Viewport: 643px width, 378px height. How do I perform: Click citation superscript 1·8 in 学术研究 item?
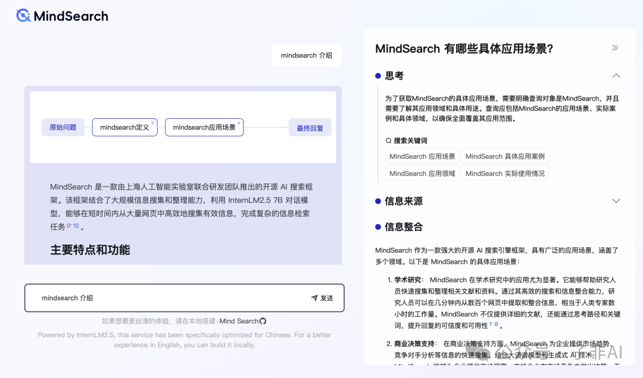click(x=494, y=325)
